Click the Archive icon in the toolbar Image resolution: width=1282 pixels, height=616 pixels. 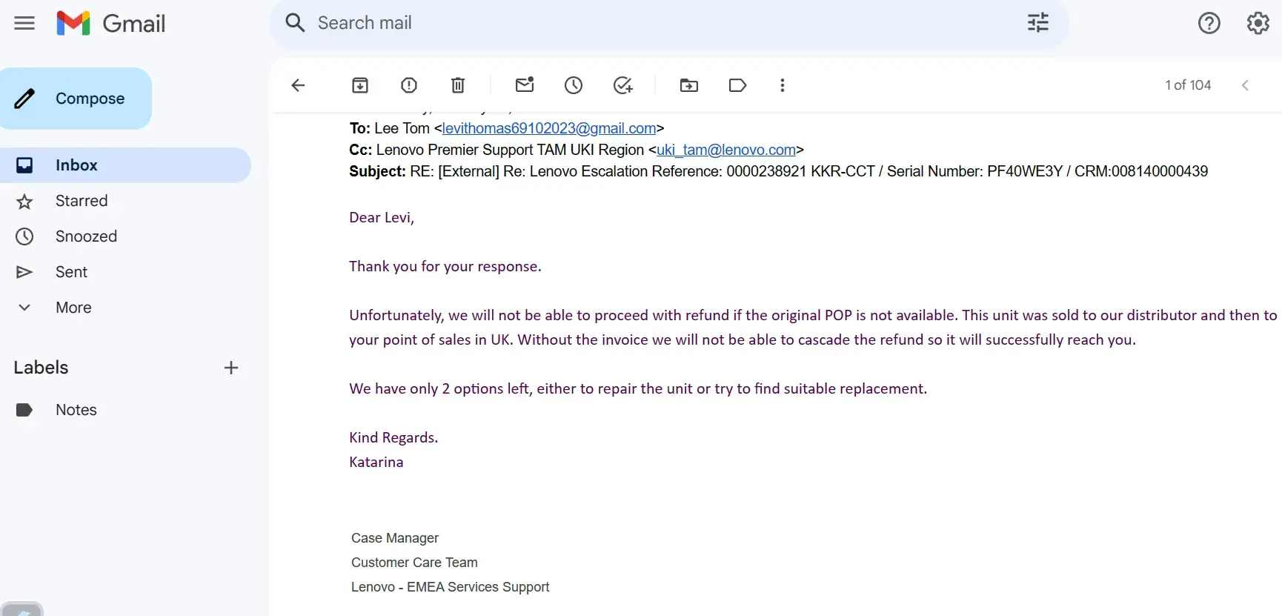pos(360,85)
